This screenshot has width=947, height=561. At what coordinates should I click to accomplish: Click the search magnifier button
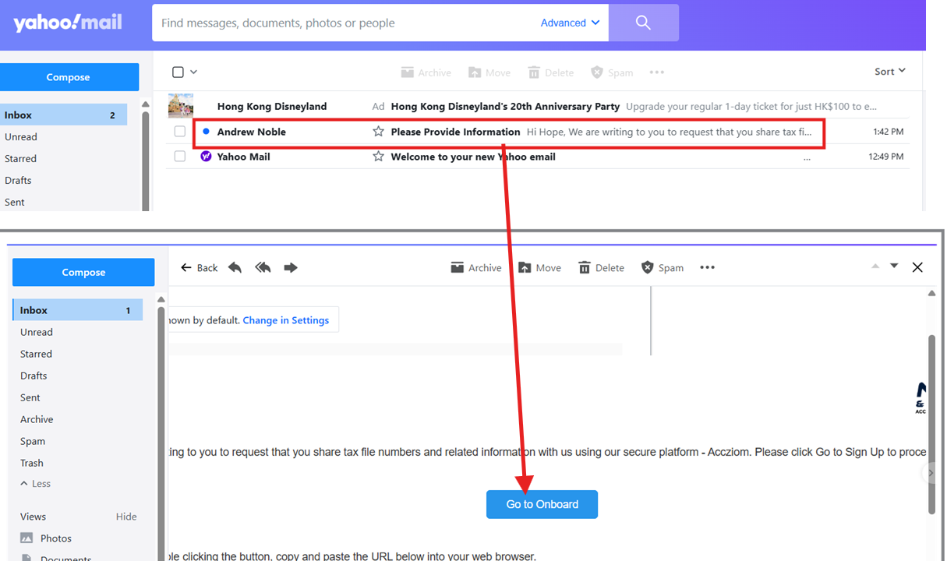[643, 23]
